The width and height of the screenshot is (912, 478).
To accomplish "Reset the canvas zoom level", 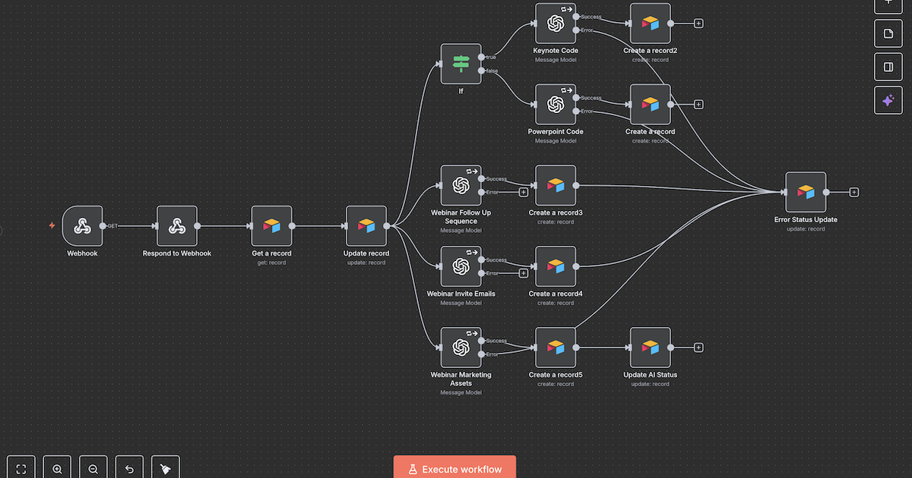I will click(x=129, y=469).
